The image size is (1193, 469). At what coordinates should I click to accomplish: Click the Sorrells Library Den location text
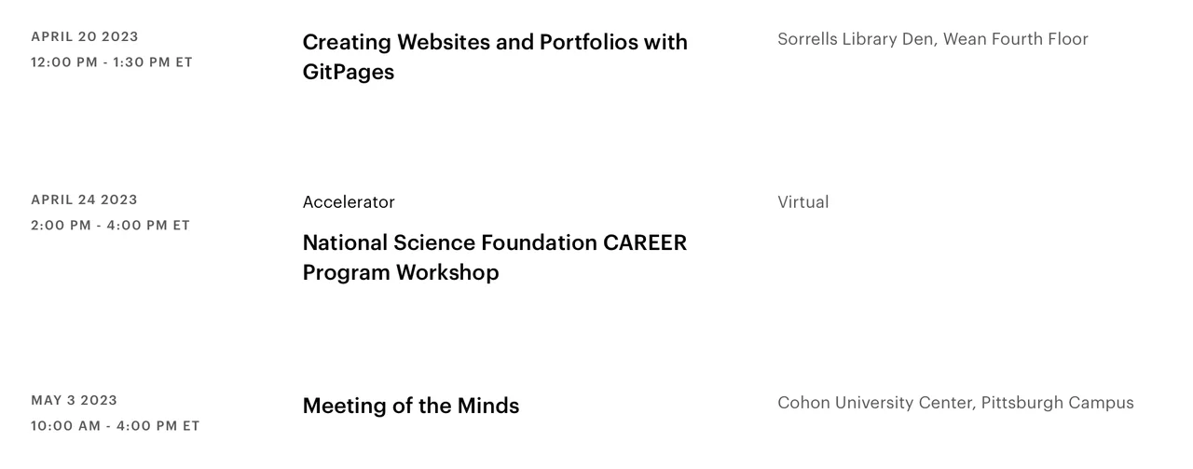[857, 39]
